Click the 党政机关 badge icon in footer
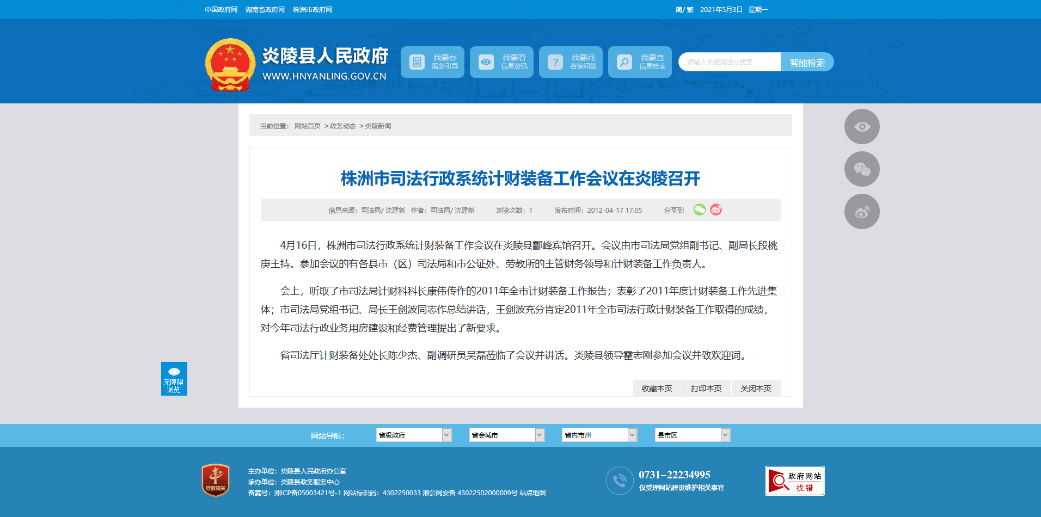1041x517 pixels. click(216, 480)
